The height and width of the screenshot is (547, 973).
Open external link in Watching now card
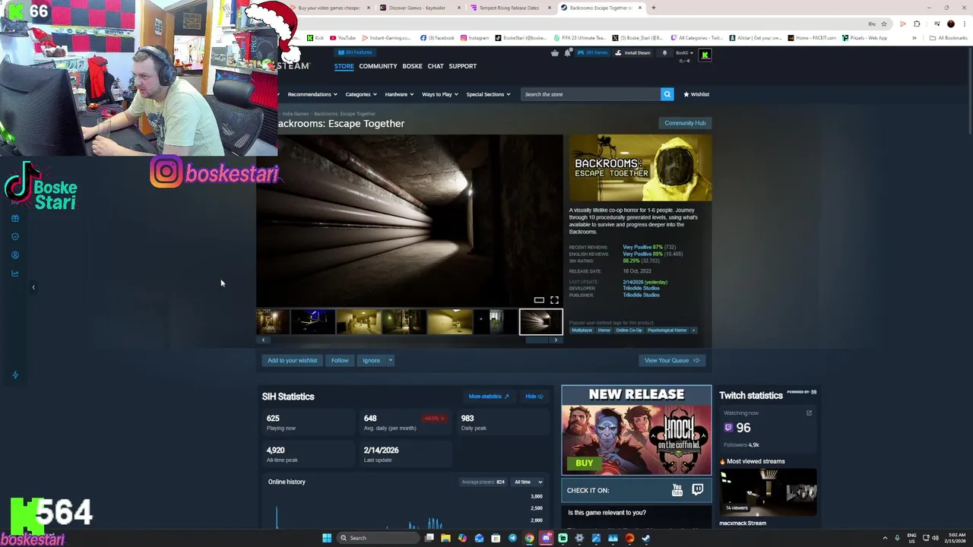point(809,413)
